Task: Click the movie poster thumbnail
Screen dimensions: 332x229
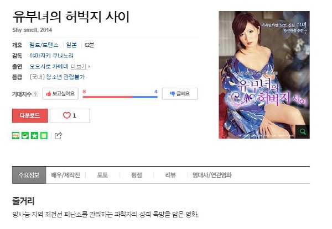Action: coord(264,75)
